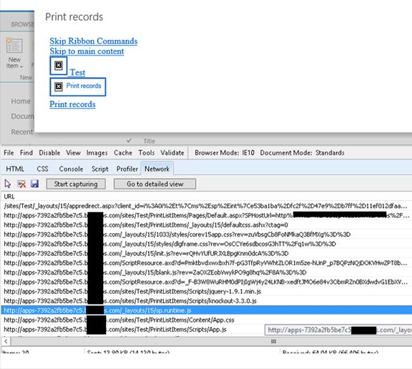Select the appredirect.aspx request row
The width and height of the screenshot is (412, 369).
click(x=206, y=206)
